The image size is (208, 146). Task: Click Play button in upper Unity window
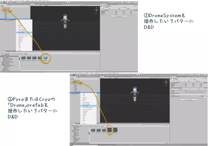point(67,2)
